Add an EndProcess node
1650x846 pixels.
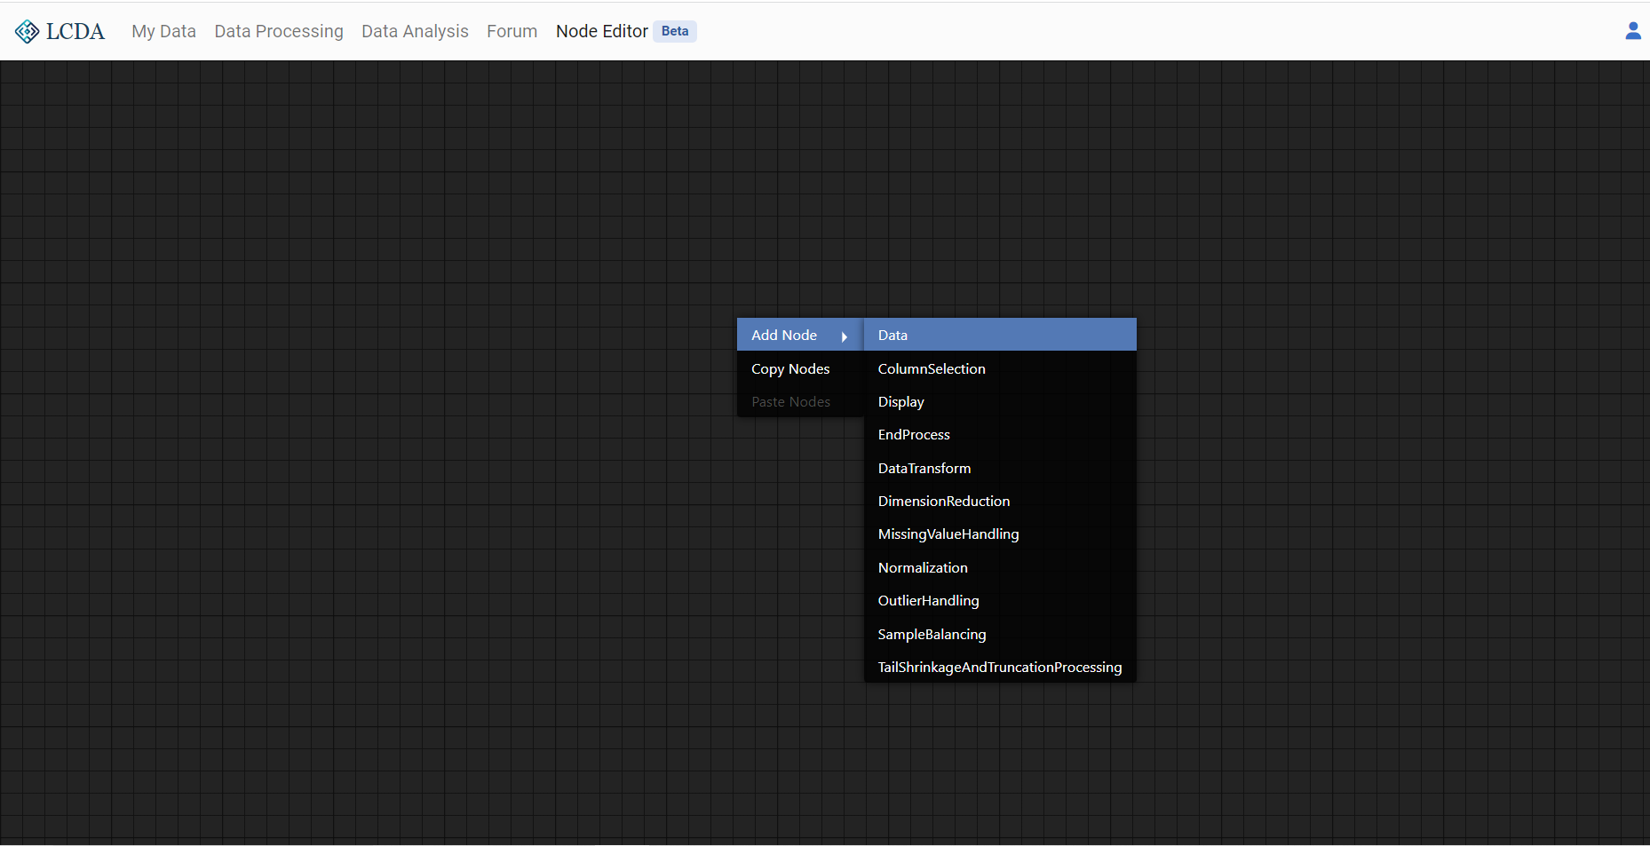(914, 434)
